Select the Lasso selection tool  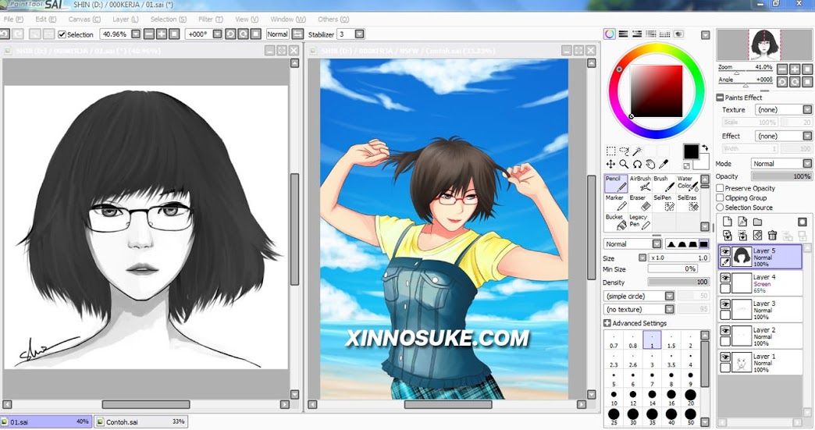tap(625, 151)
